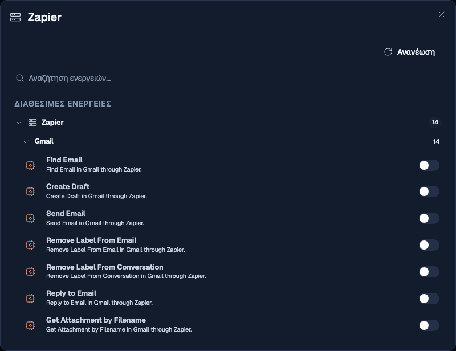
Task: Enable the Create Draft action
Action: click(x=429, y=191)
